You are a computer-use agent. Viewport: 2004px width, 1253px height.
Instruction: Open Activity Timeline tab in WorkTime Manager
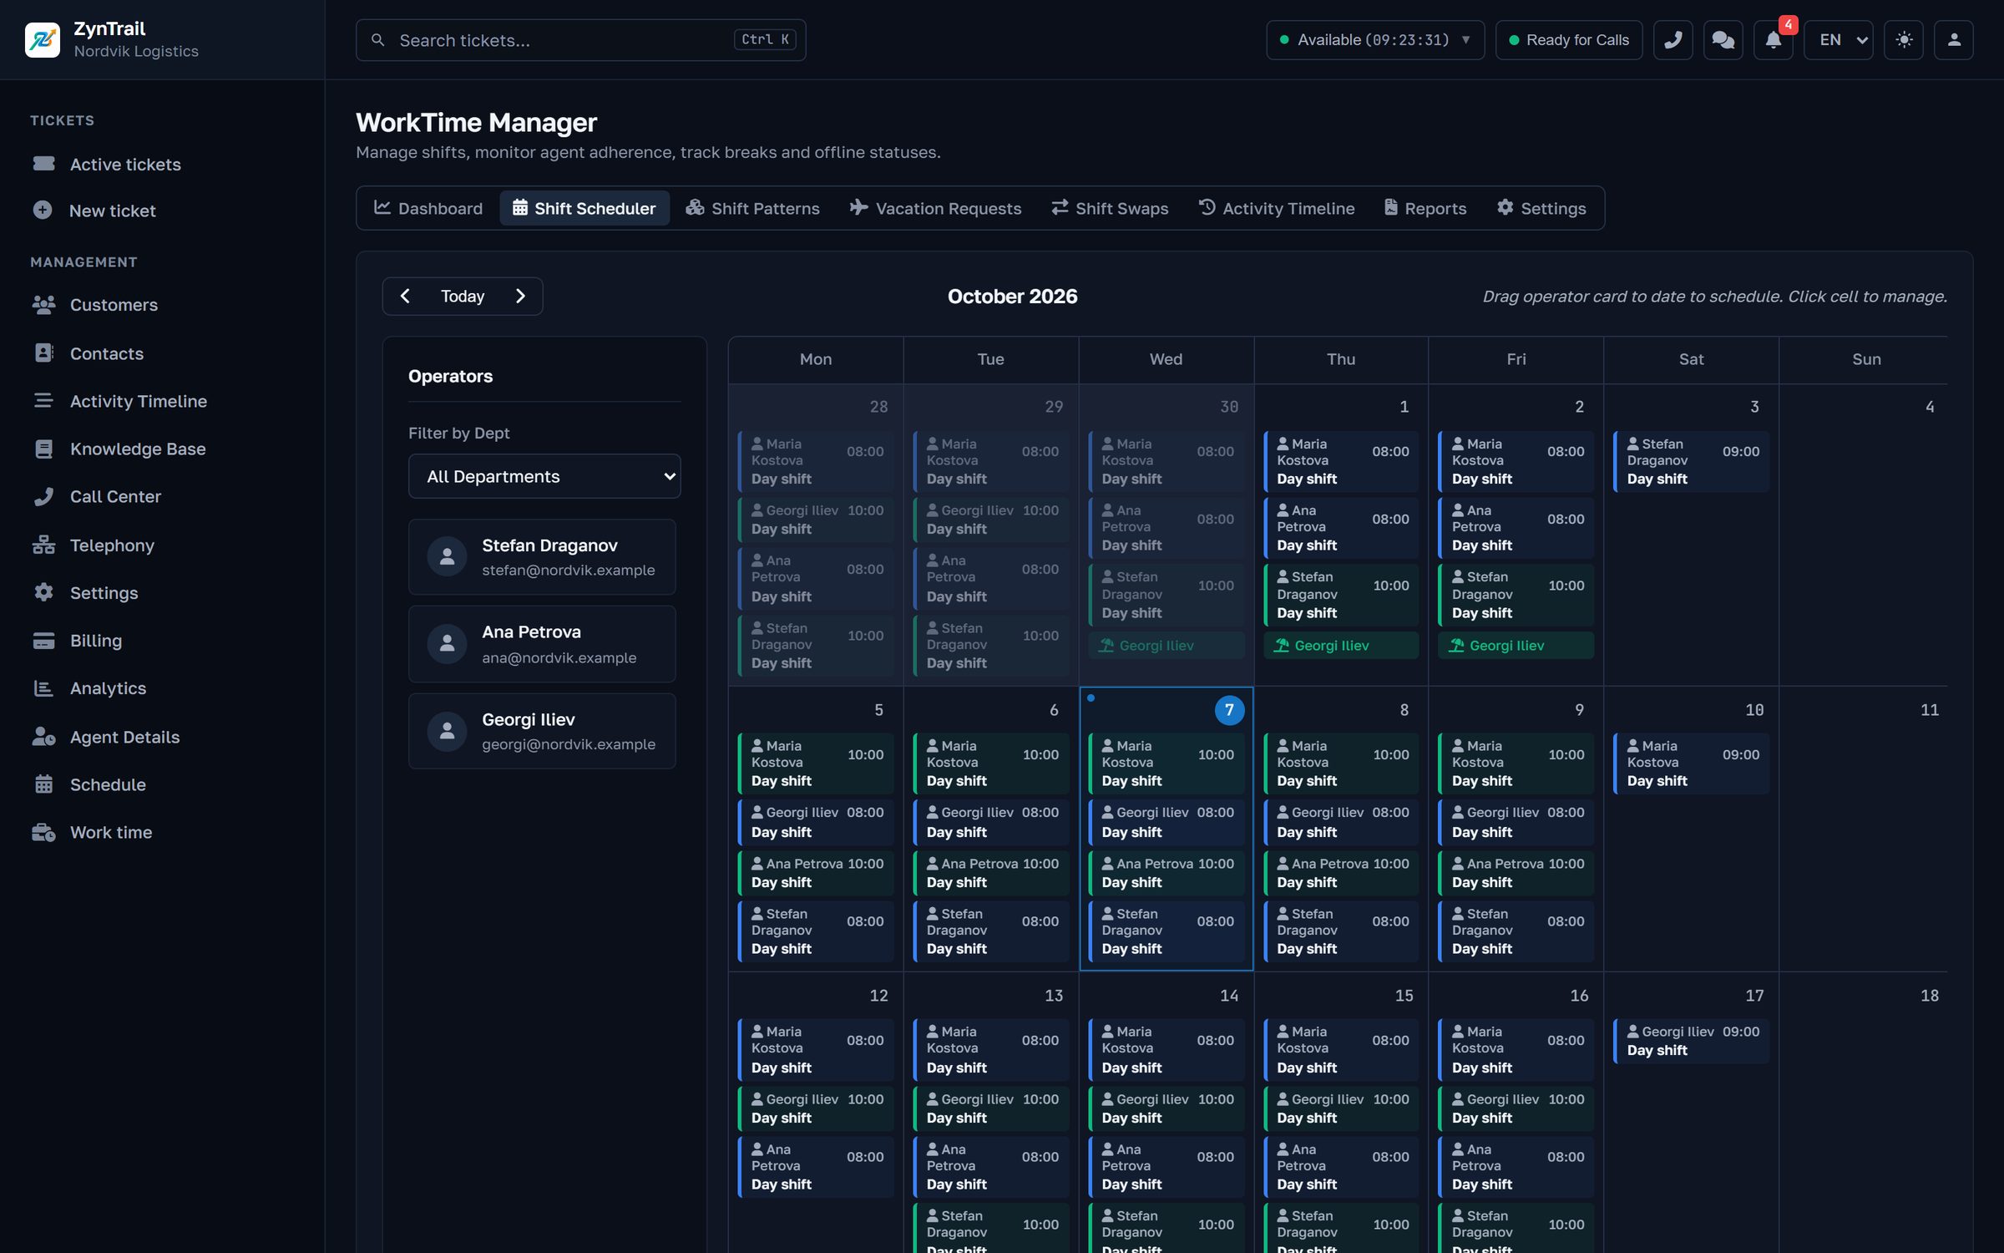coord(1277,208)
